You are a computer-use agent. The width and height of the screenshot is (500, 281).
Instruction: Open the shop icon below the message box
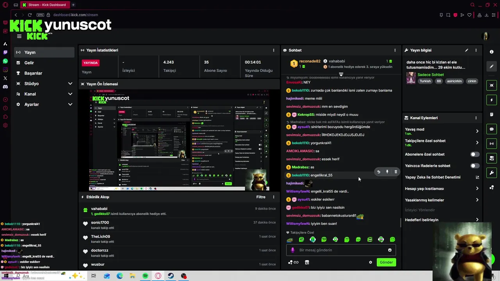click(307, 262)
